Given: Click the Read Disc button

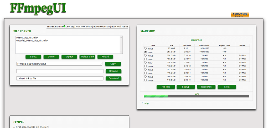Looking at the screenshot, I should tap(206, 87).
